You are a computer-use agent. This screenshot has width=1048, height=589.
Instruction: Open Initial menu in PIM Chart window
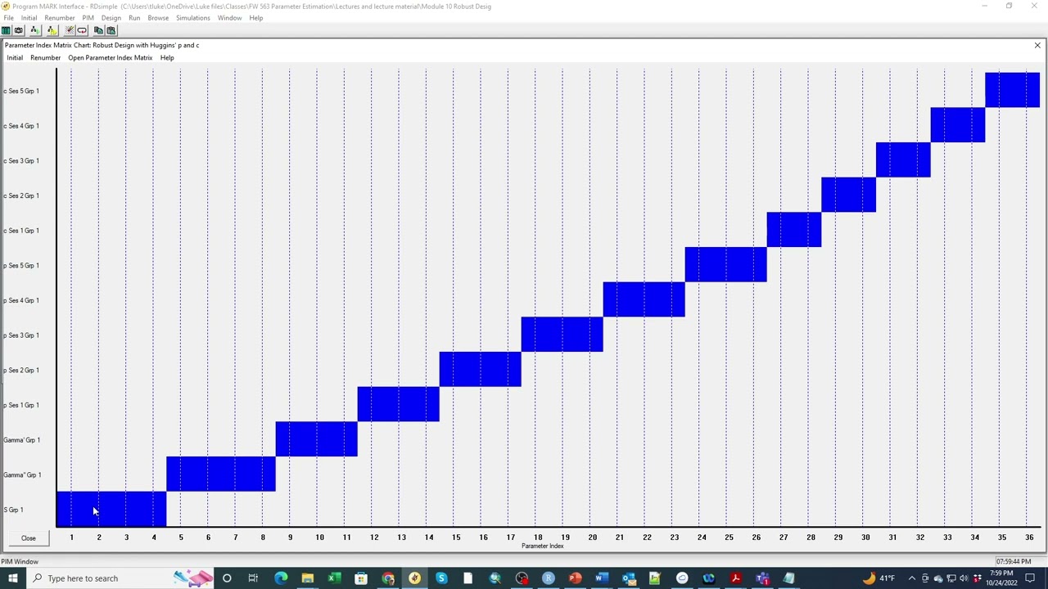pyautogui.click(x=15, y=58)
